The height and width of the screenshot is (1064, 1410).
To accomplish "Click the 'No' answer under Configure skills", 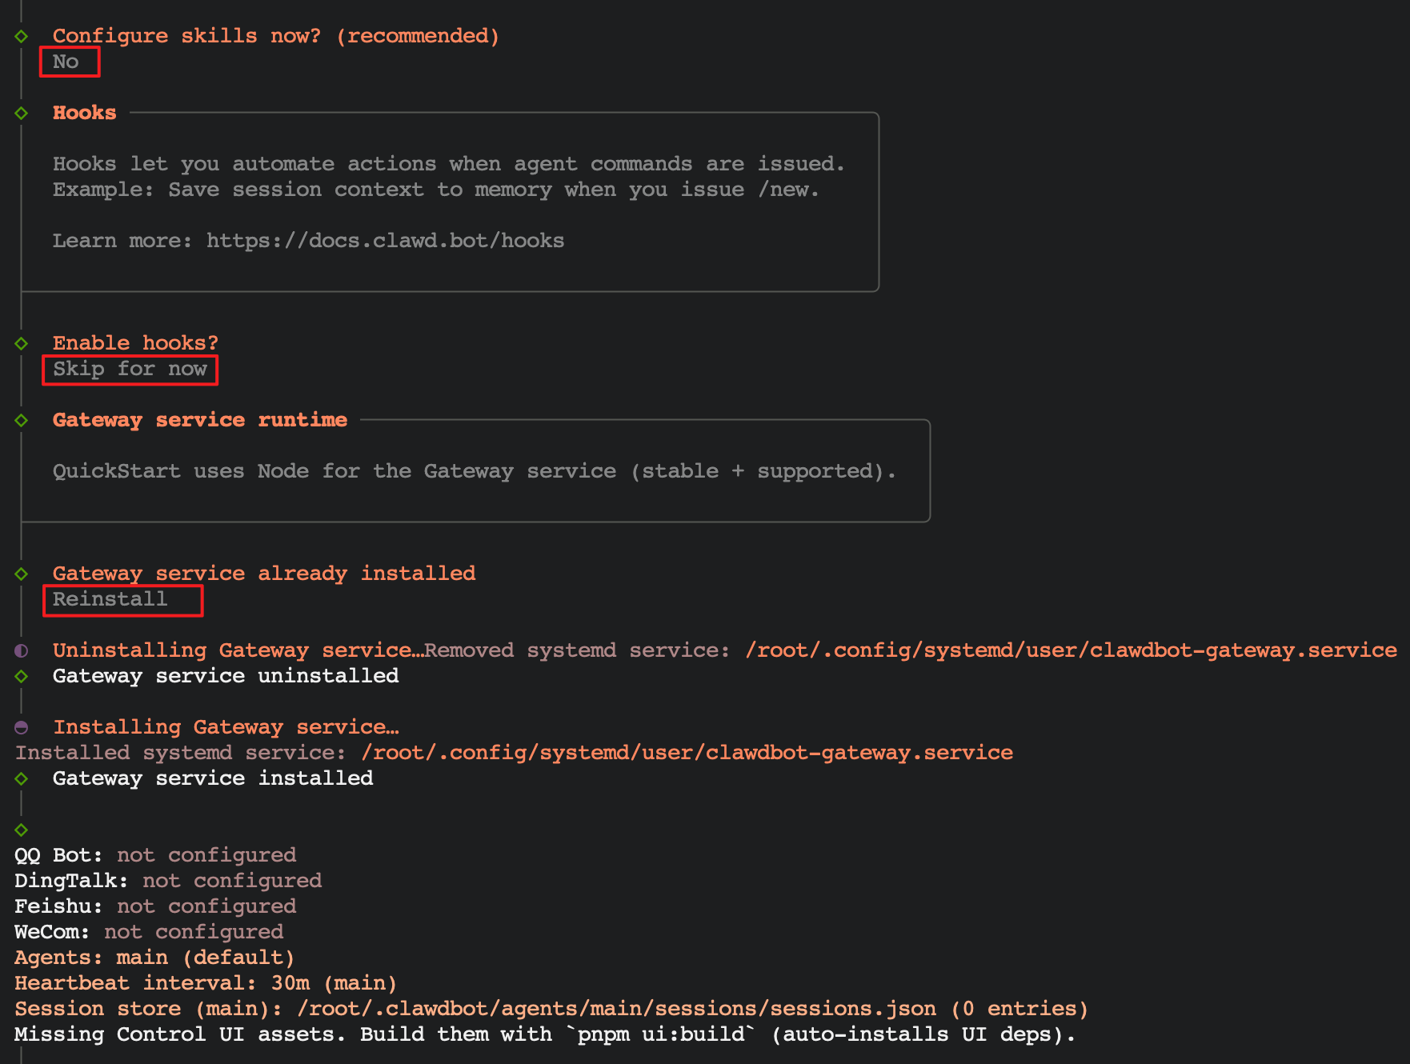I will click(66, 62).
